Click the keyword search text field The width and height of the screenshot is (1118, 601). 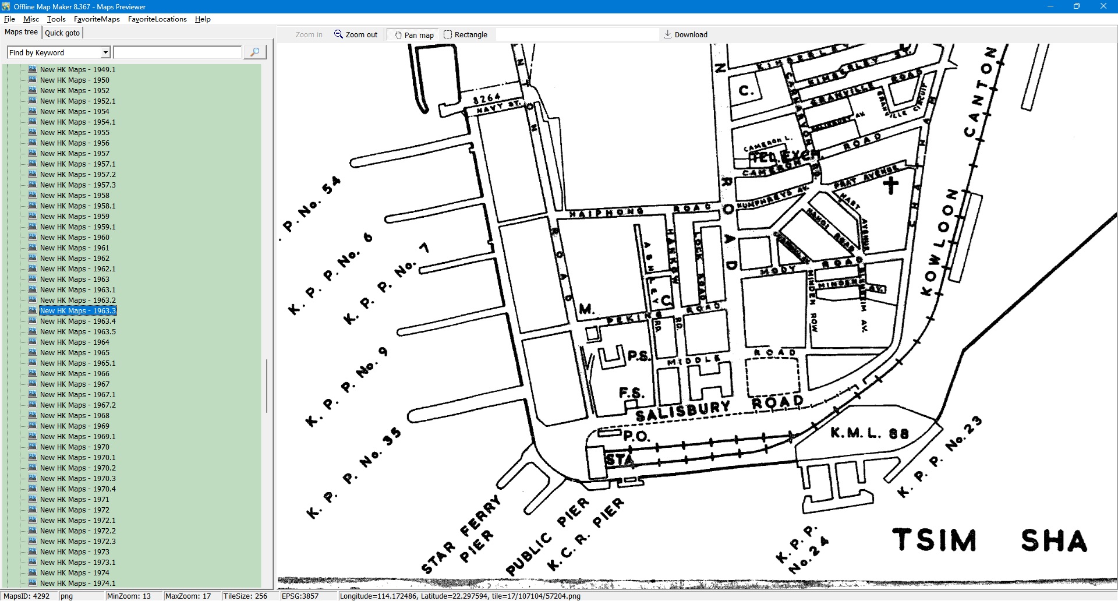pos(177,52)
